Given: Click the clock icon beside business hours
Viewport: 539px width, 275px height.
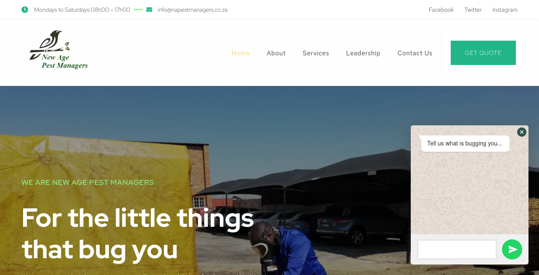Looking at the screenshot, I should [25, 10].
